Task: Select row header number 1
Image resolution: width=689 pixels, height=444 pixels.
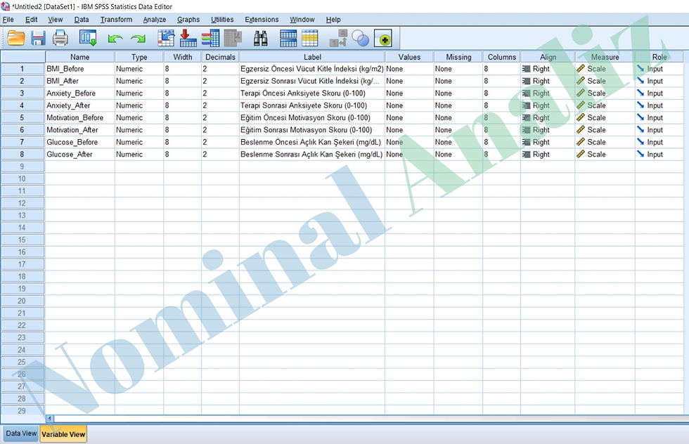Action: [22, 69]
